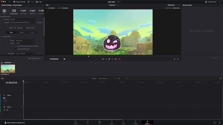Toggle hardware acceleration checkbox

[x=16, y=46]
